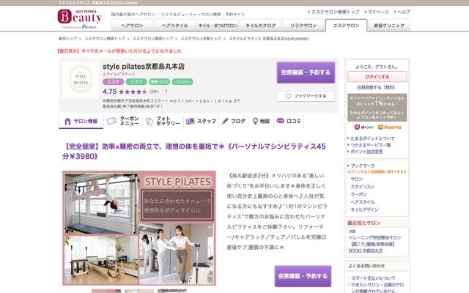Viewport: 469px width, 293px height.
Task: Switch to 口コミ tab
Action: 289,121
